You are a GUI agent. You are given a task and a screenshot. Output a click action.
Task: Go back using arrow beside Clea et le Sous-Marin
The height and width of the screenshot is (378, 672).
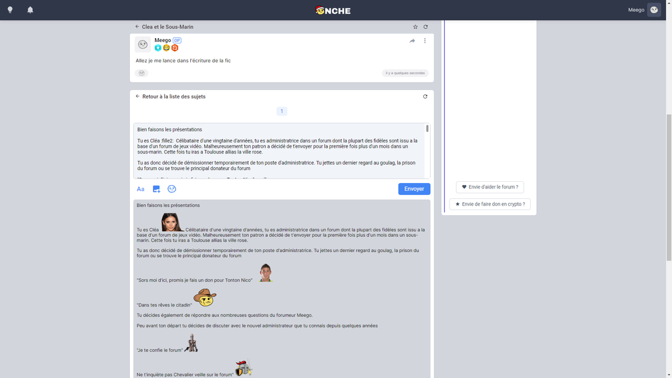coord(137,27)
